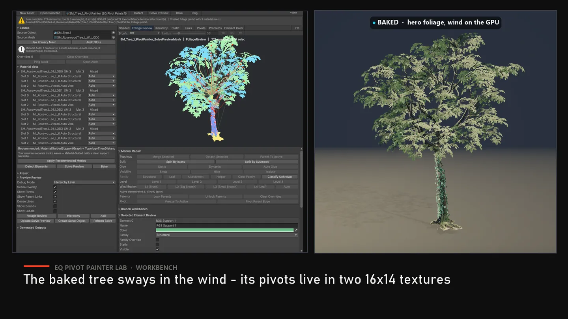Expand the Preset section

pos(23,173)
